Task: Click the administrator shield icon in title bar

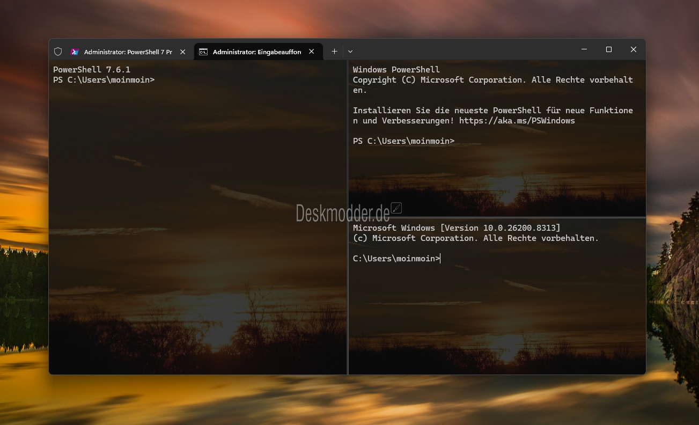Action: coord(58,52)
